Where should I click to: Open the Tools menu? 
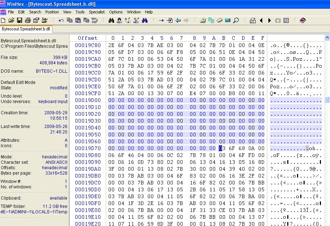[80, 12]
